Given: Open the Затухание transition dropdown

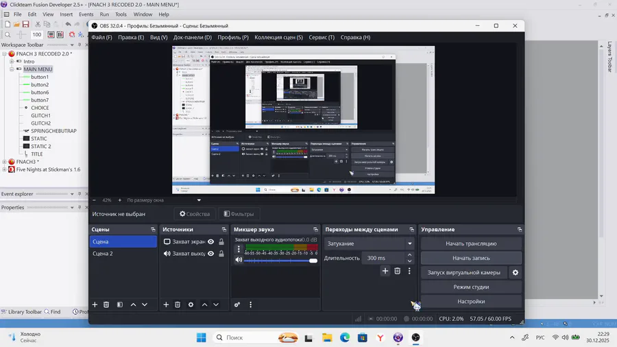Looking at the screenshot, I should click(369, 243).
